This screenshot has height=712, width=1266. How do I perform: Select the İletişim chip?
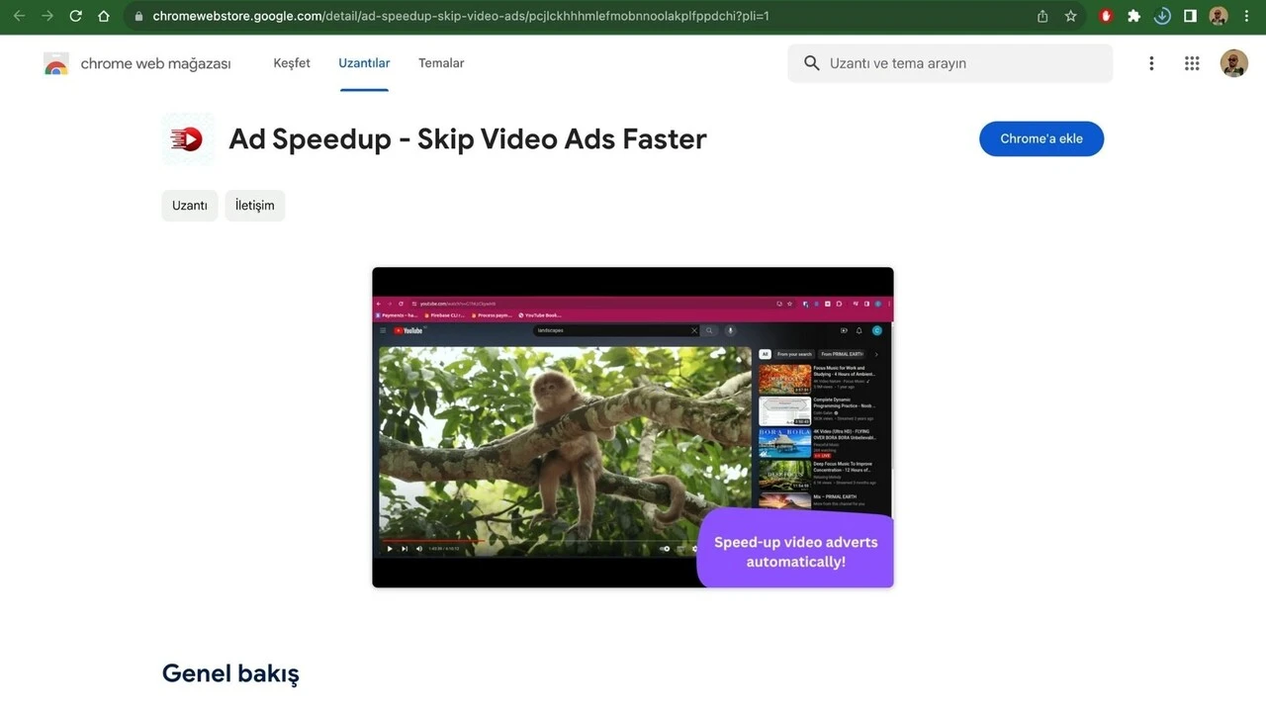[254, 205]
